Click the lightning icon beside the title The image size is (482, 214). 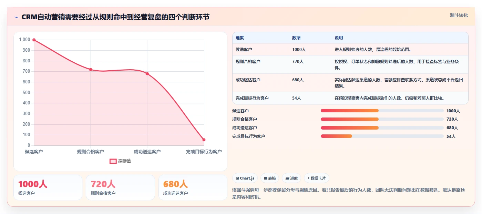tap(17, 17)
